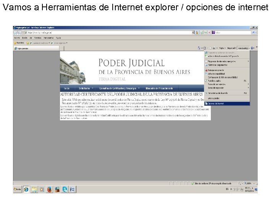Open the Word document taskbar icon
The width and height of the screenshot is (275, 206).
73,189
